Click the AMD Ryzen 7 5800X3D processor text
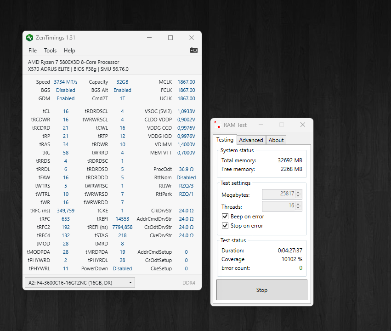 click(x=74, y=62)
